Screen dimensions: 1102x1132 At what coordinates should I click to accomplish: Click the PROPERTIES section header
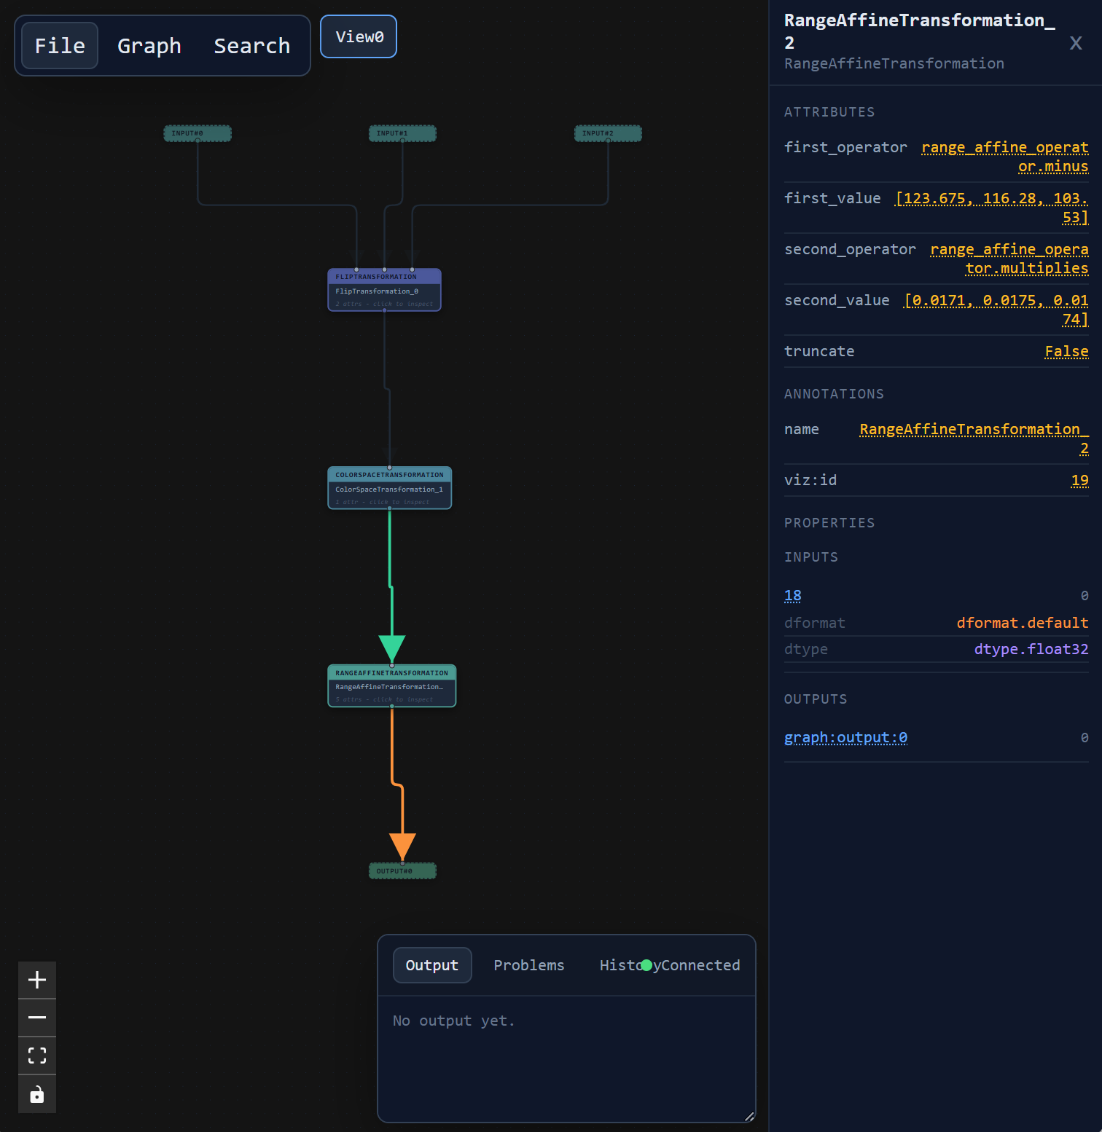(x=829, y=523)
